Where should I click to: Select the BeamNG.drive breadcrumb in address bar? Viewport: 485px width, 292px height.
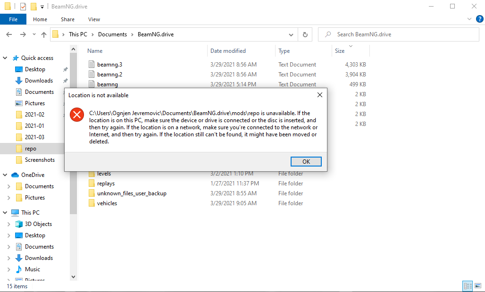click(x=156, y=34)
